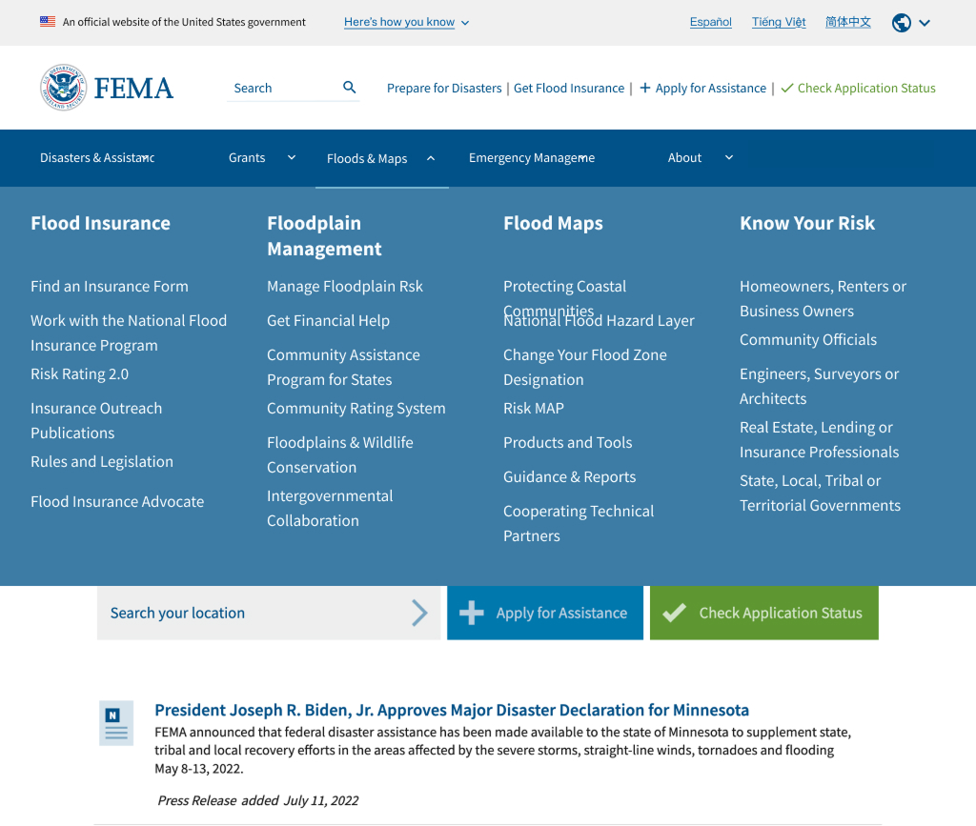This screenshot has width=976, height=826.
Task: Open Community Rating System link
Action: (x=356, y=408)
